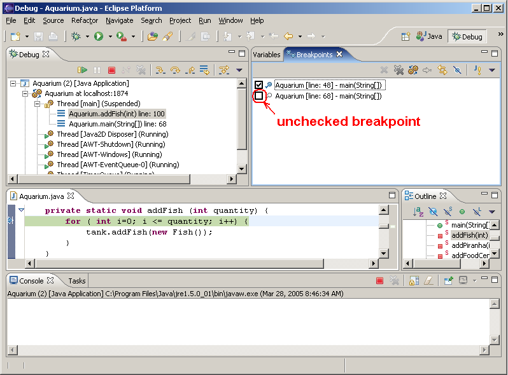
Task: Click Remove Selected Breakpoints icon
Action: point(384,70)
